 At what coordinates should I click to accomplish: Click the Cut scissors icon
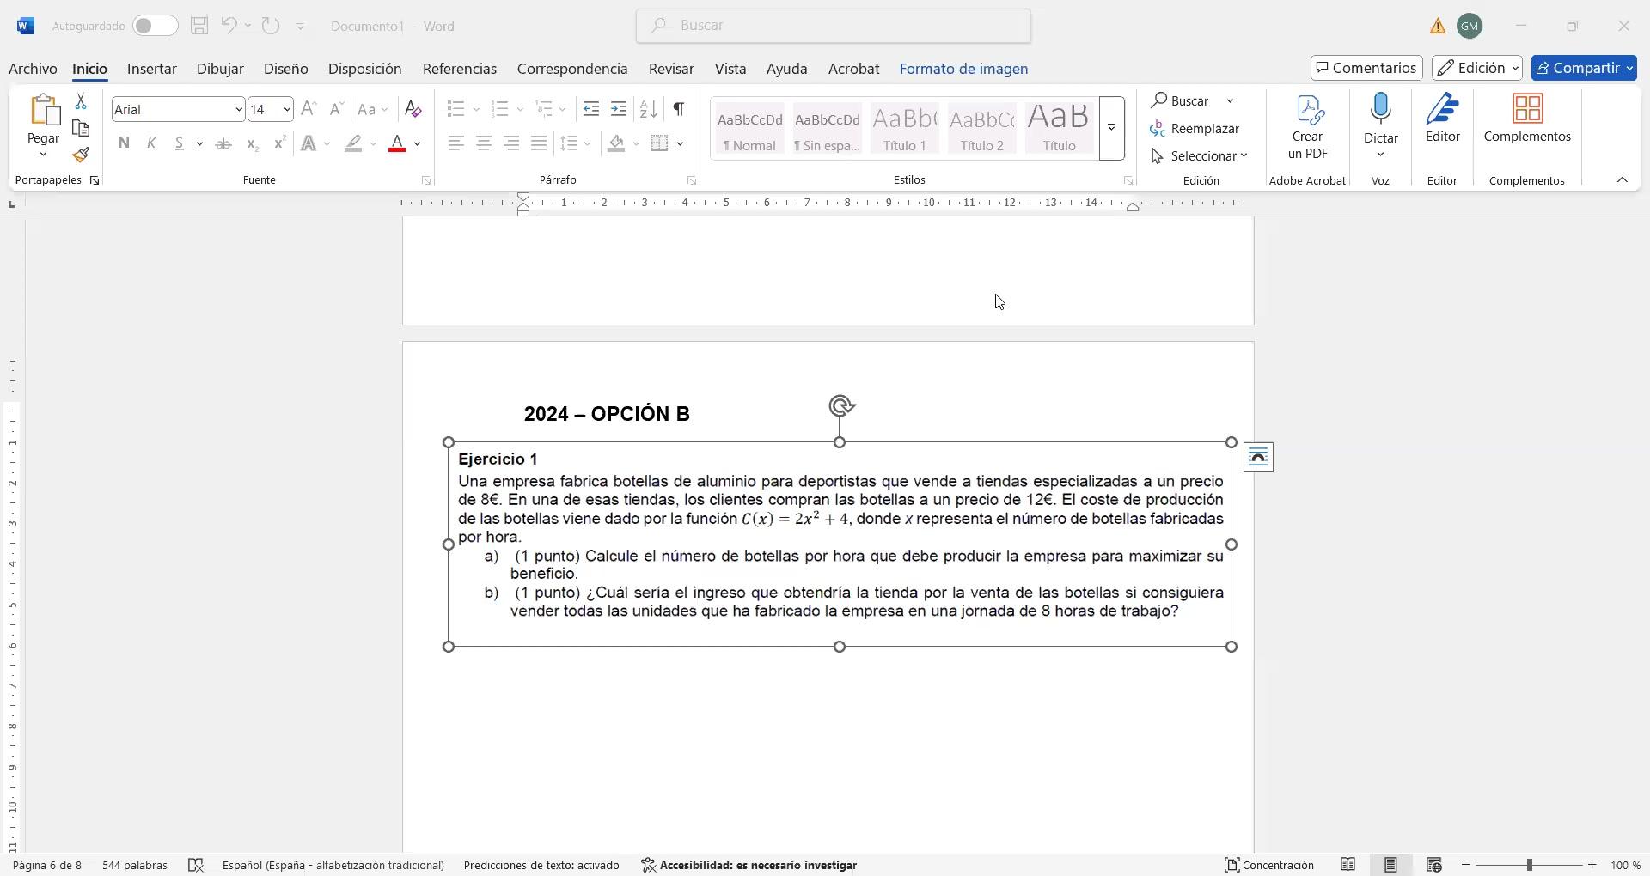point(81,101)
